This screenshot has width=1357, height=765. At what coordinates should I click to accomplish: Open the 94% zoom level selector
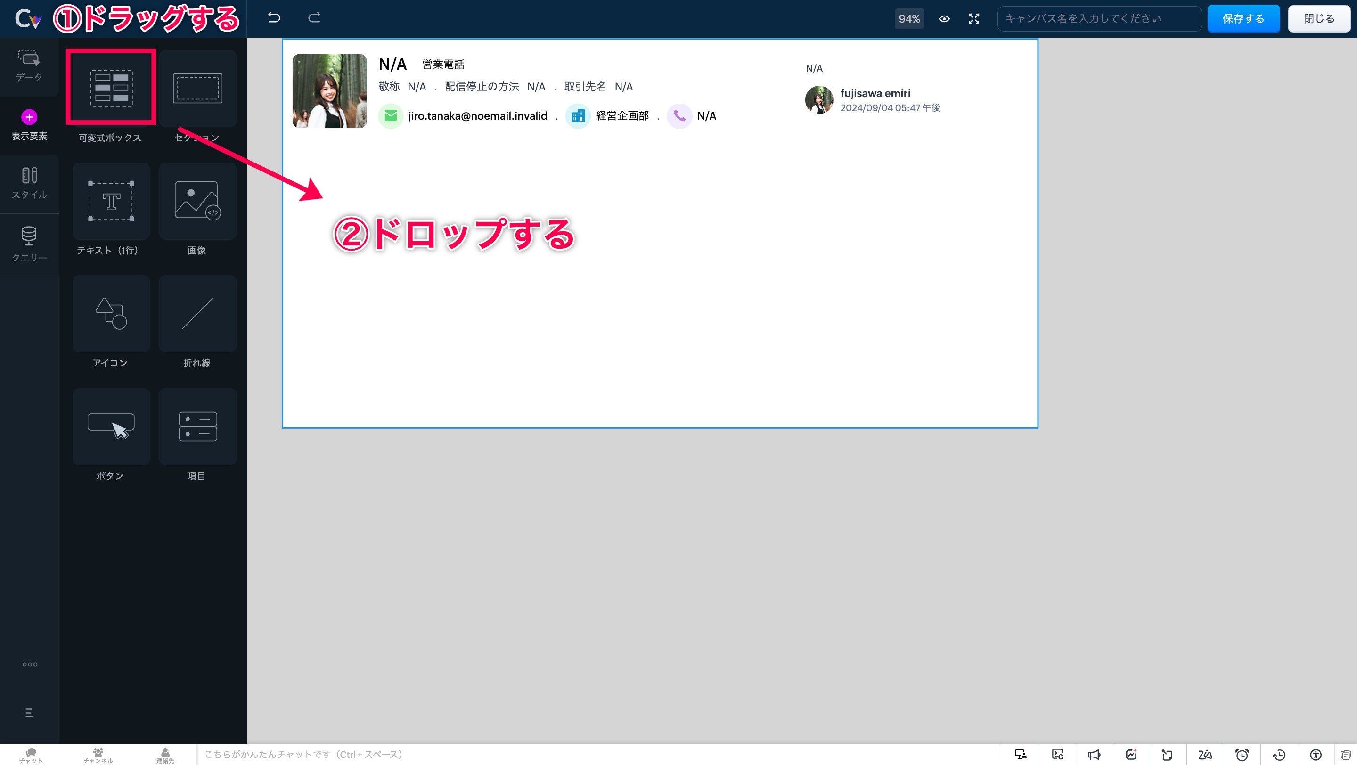tap(909, 19)
